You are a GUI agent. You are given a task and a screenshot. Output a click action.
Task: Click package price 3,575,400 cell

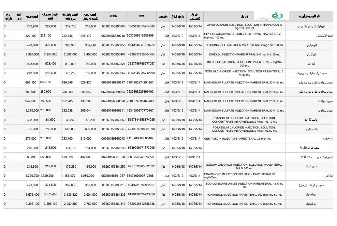click(x=32, y=195)
